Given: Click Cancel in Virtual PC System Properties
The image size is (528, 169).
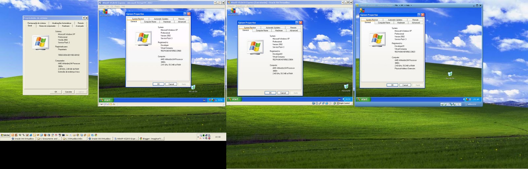Looking at the screenshot, I should (171, 84).
